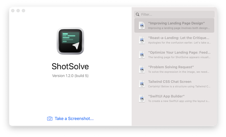This screenshot has width=226, height=137.
Task: Close the ShotSolve window
Action: pyautogui.click(x=13, y=11)
